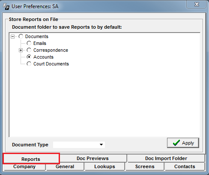Select the Emails folder radio button
Image resolution: width=209 pixels, height=175 pixels.
click(29, 43)
